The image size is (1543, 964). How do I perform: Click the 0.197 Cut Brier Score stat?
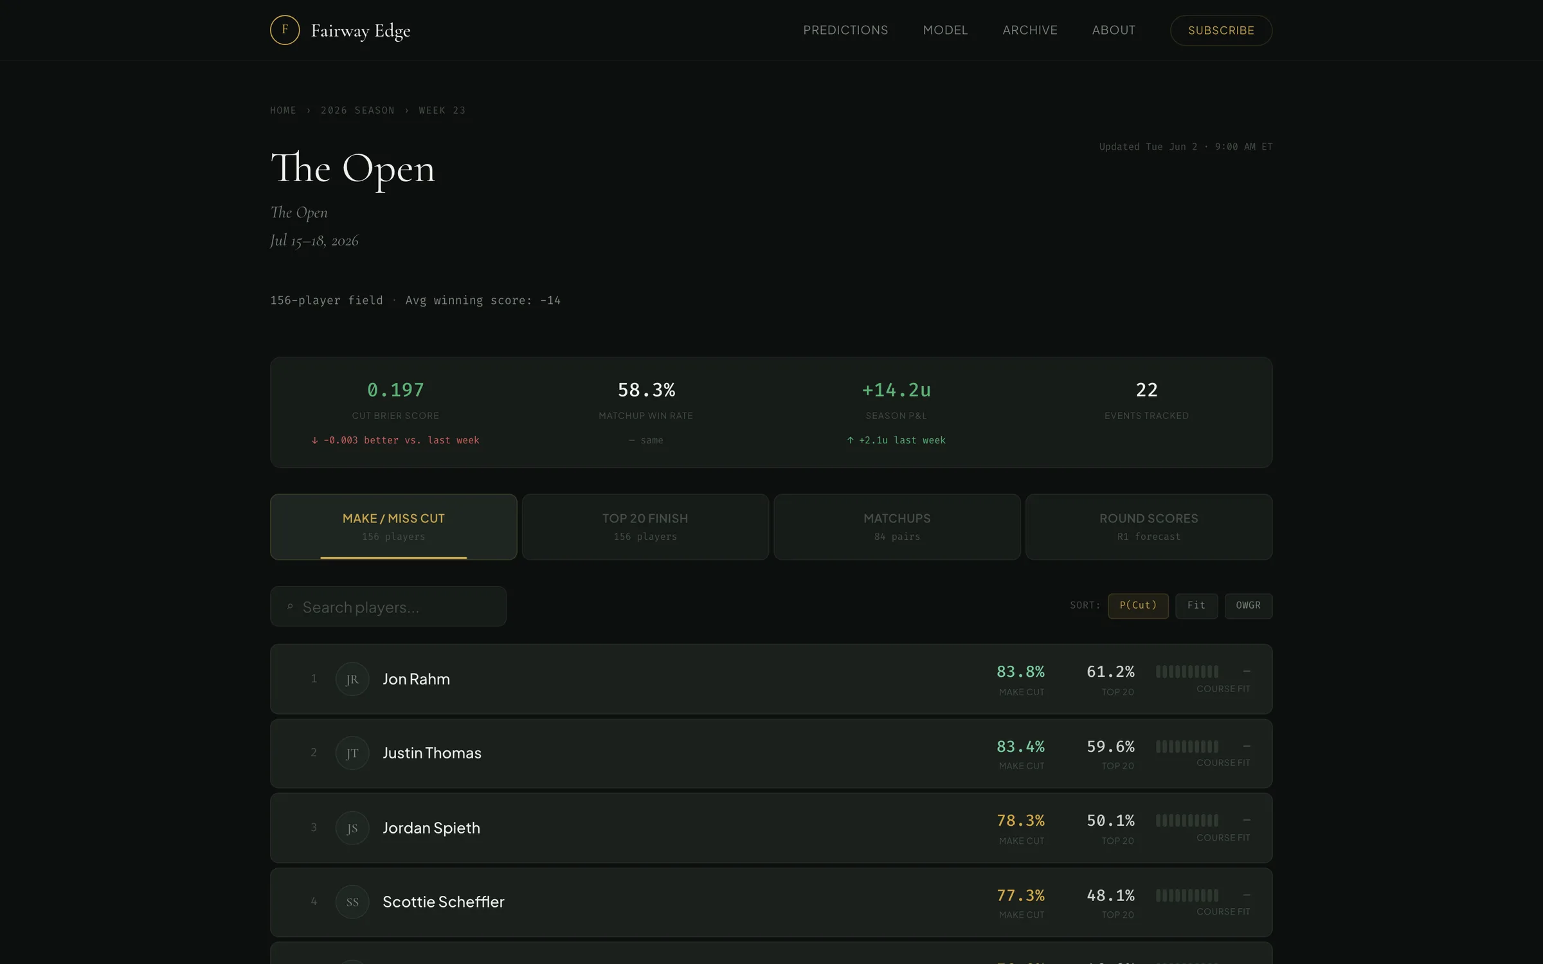tap(395, 390)
